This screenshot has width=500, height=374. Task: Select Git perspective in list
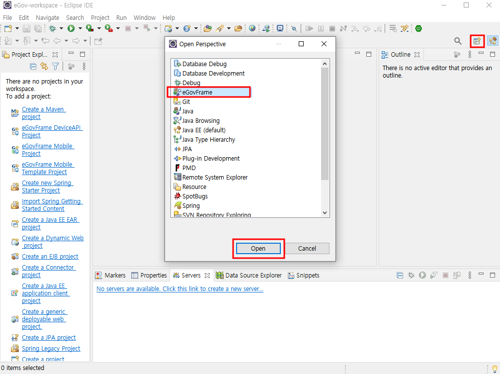tap(182, 102)
